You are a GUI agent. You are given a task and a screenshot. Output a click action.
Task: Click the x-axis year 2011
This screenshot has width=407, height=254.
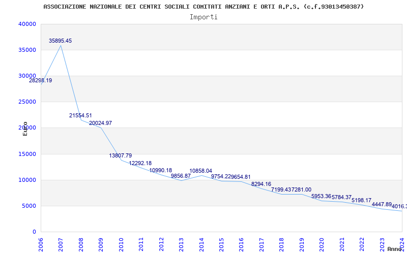tap(141, 245)
